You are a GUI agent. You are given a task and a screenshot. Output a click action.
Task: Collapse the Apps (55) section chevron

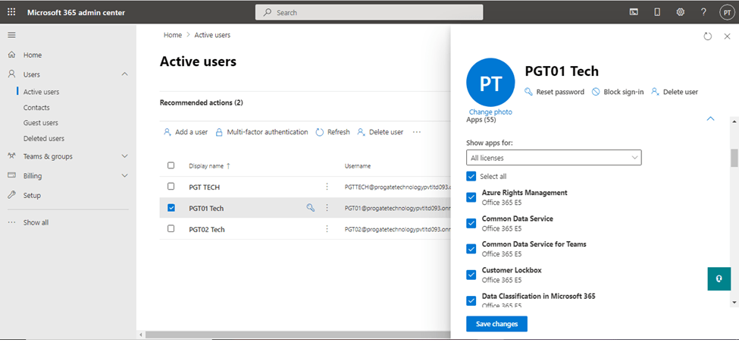coord(710,118)
